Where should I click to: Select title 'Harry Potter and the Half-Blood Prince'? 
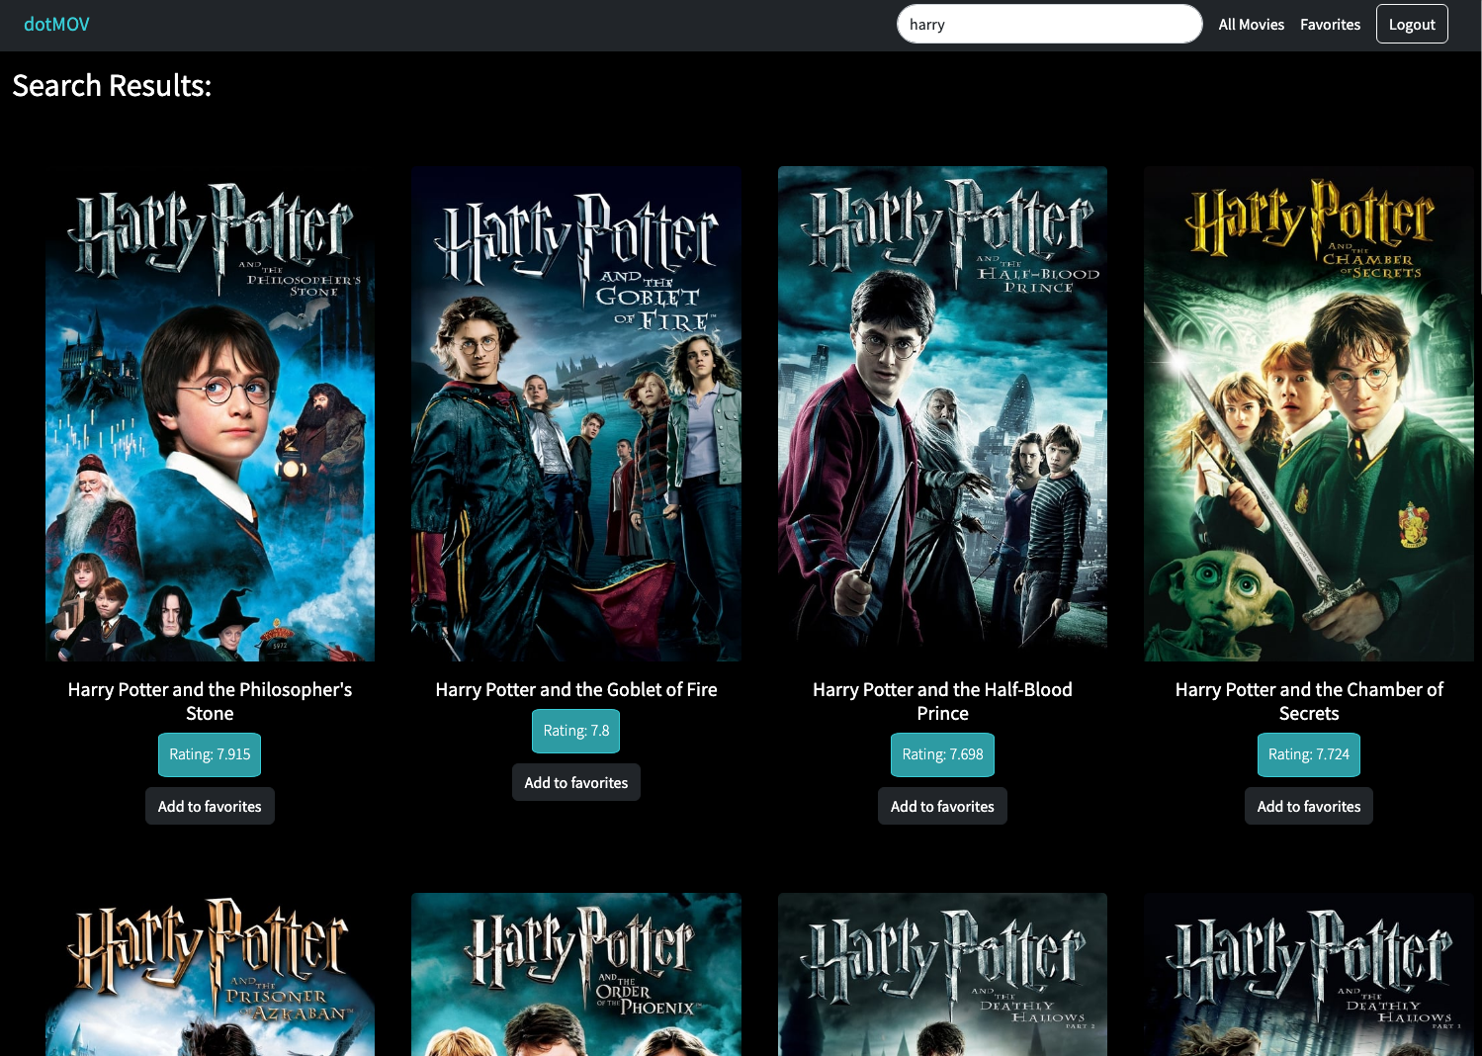942,701
